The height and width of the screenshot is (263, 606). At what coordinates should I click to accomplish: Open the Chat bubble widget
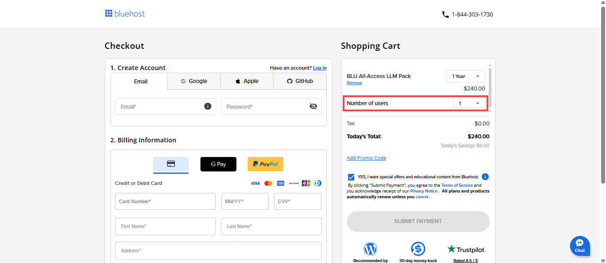coord(580,246)
